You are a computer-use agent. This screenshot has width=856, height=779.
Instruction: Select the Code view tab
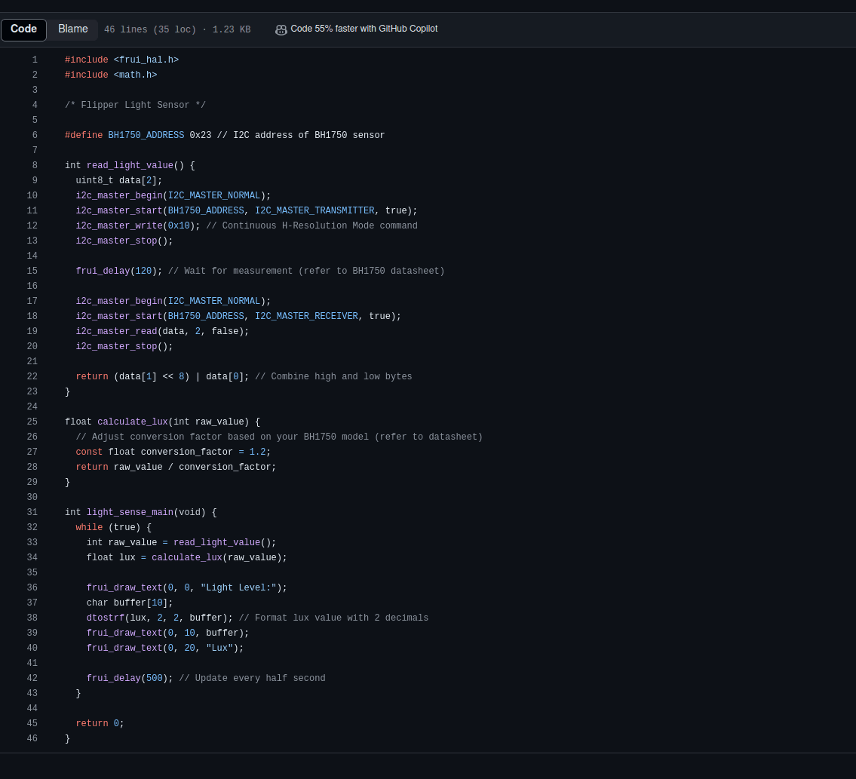(23, 29)
